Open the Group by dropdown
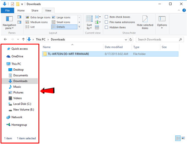Image resolution: width=187 pixels, height=144 pixels. 98,17
